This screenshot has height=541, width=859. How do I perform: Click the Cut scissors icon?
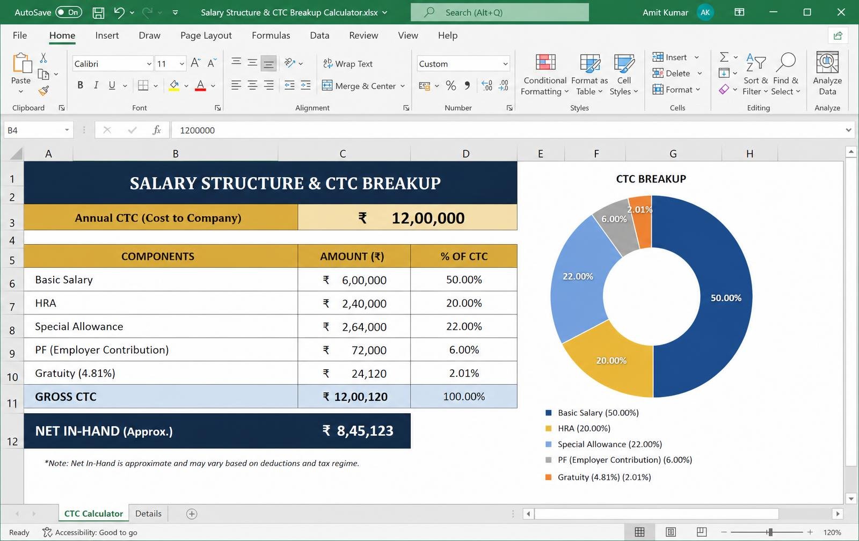tap(43, 57)
